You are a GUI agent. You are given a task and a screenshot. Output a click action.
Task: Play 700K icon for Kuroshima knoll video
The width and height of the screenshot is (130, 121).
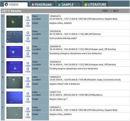[28, 84]
